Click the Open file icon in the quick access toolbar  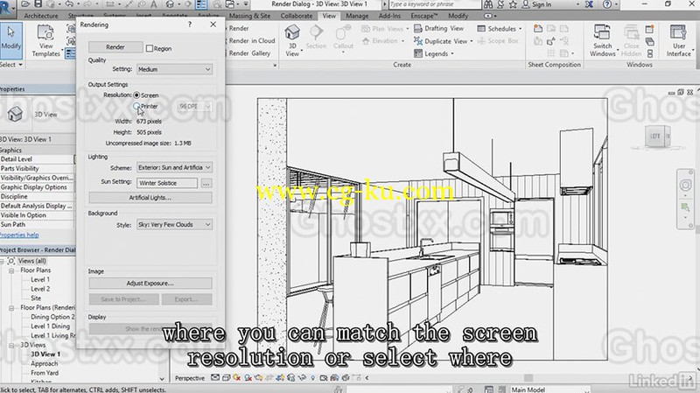coord(25,4)
